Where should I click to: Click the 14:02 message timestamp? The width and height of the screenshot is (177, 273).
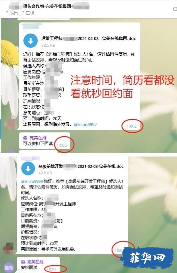[x=131, y=126]
